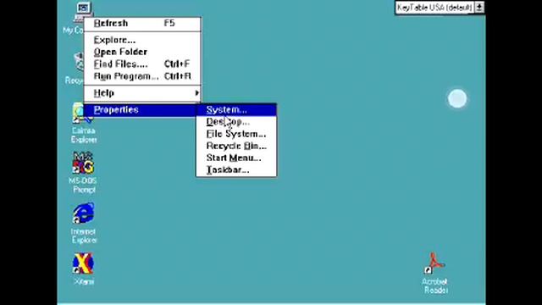Open File System... properties entry
This screenshot has height=305, width=542.
pyautogui.click(x=236, y=134)
